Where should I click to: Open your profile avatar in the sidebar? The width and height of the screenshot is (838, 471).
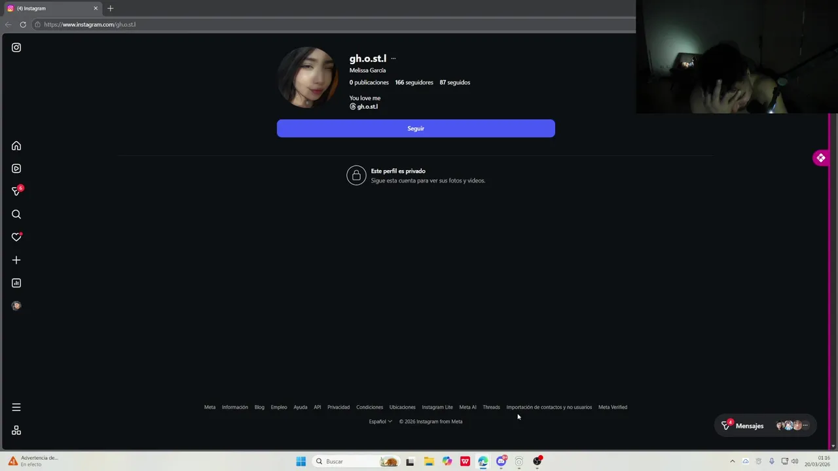[x=16, y=305]
